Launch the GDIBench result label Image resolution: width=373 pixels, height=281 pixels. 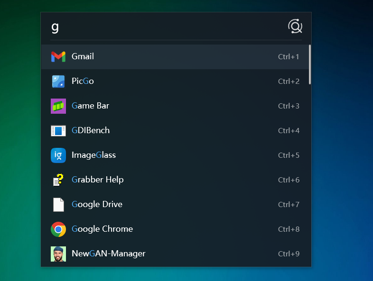point(91,130)
